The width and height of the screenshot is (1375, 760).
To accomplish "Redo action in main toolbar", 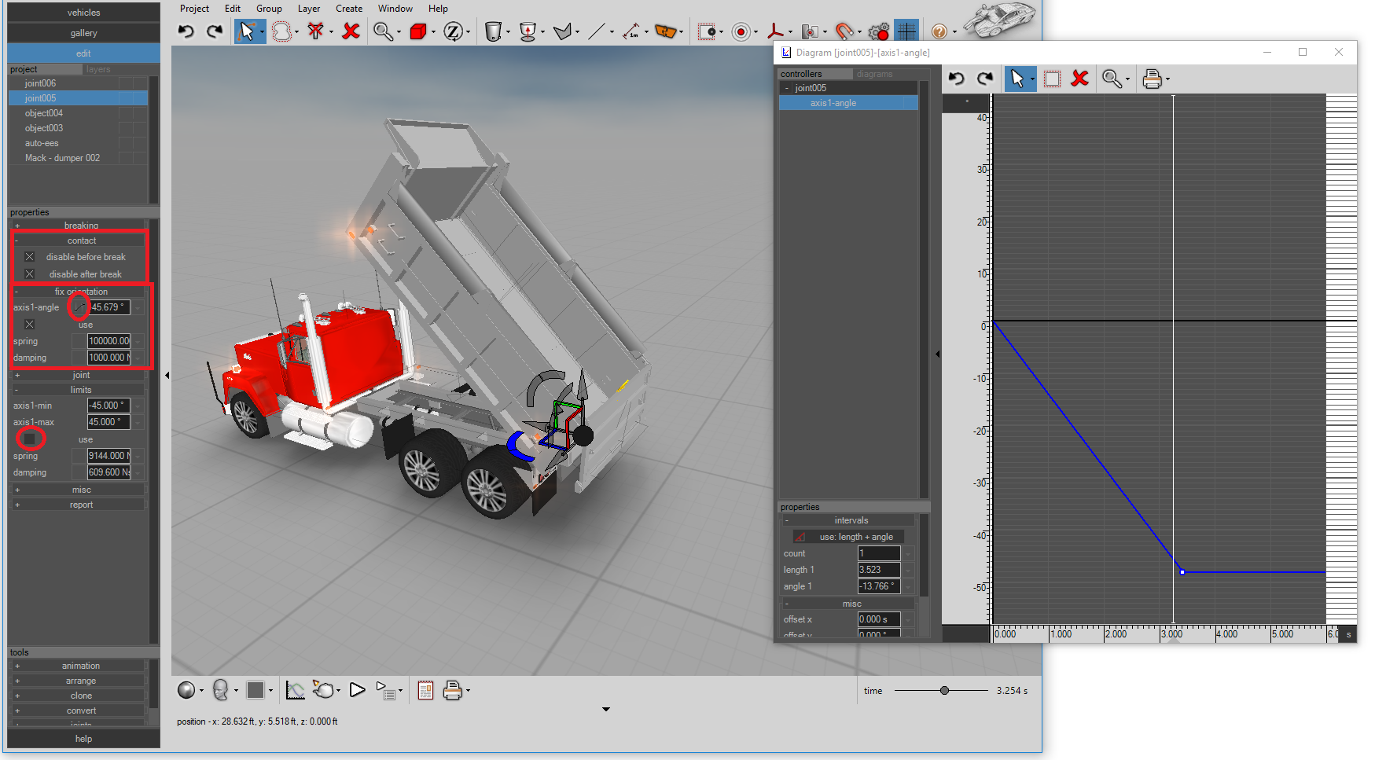I will (215, 31).
